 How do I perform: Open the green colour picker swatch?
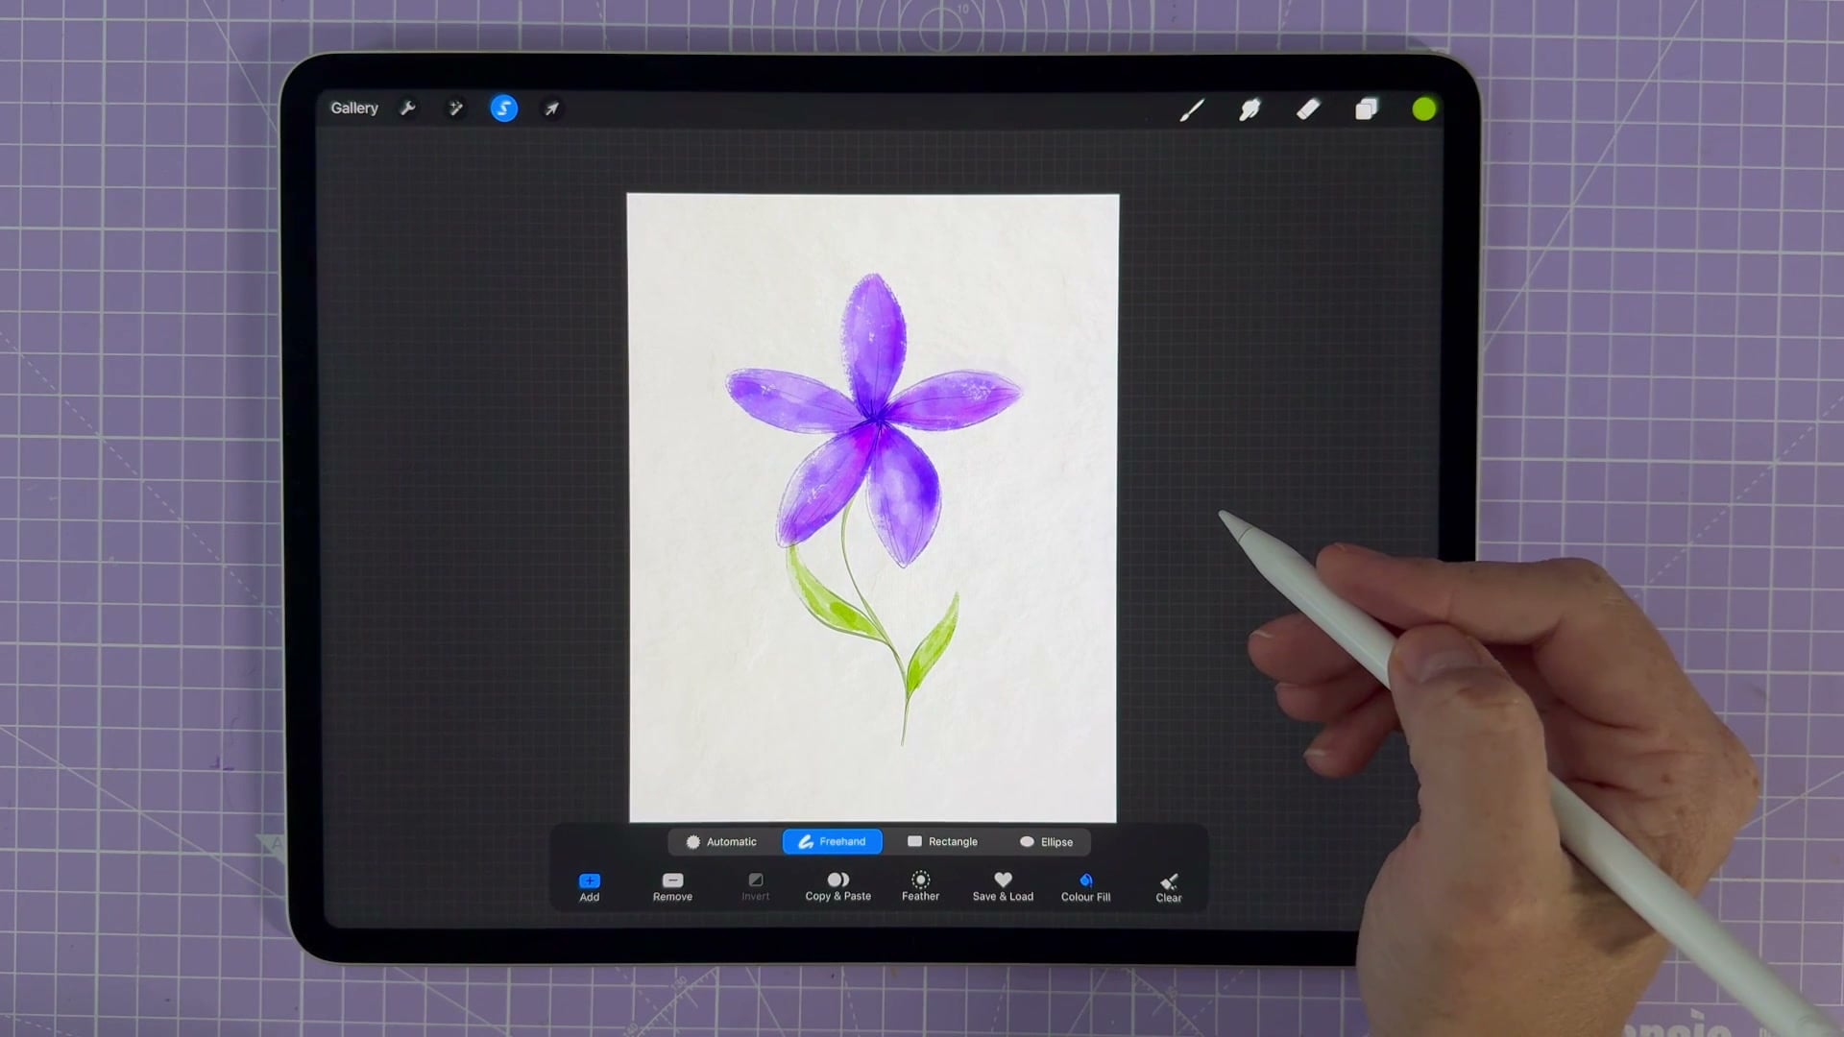pos(1424,109)
